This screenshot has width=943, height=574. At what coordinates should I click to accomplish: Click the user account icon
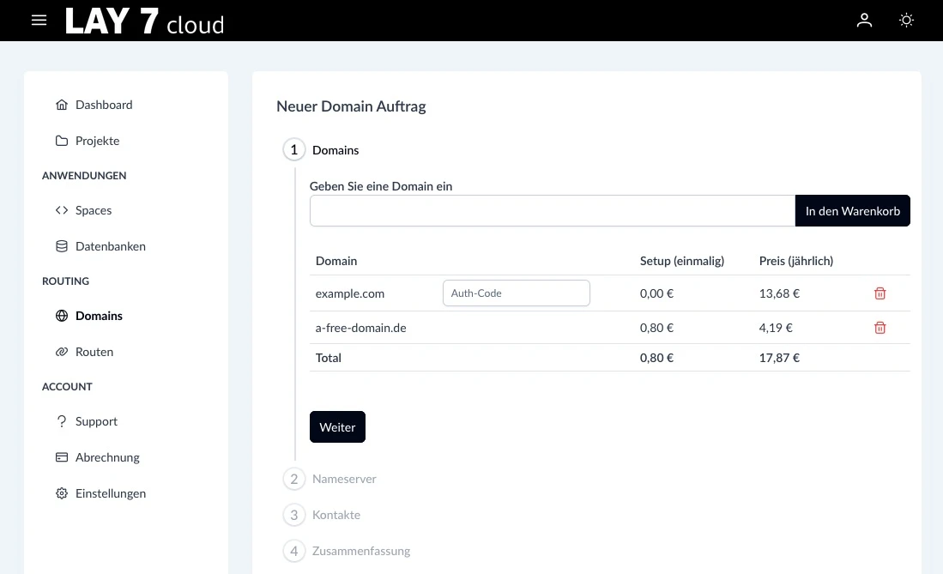pyautogui.click(x=864, y=20)
